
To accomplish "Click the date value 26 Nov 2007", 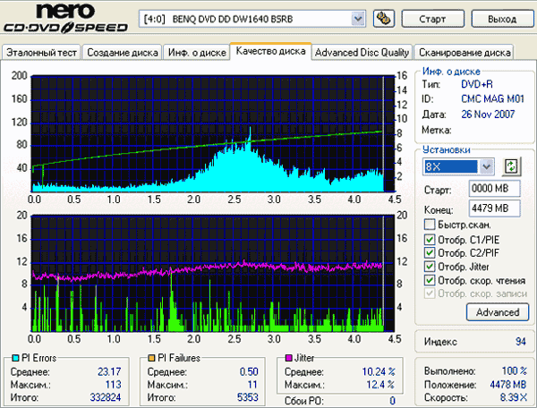I will click(488, 114).
